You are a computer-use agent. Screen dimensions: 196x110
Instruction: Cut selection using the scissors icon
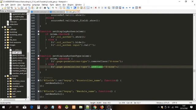click(x=26, y=8)
